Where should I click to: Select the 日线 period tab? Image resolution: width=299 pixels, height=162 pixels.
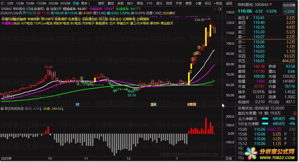(x=76, y=3)
